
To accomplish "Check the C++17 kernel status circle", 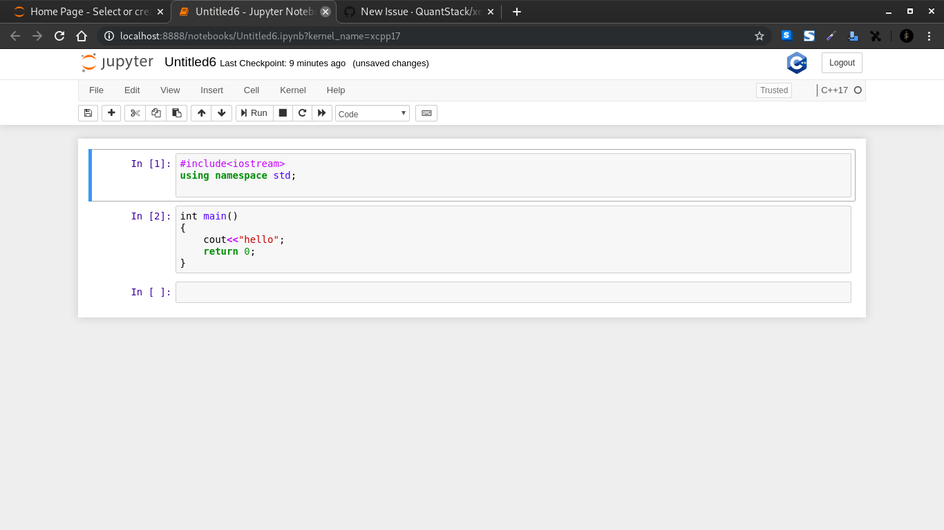I will coord(857,90).
